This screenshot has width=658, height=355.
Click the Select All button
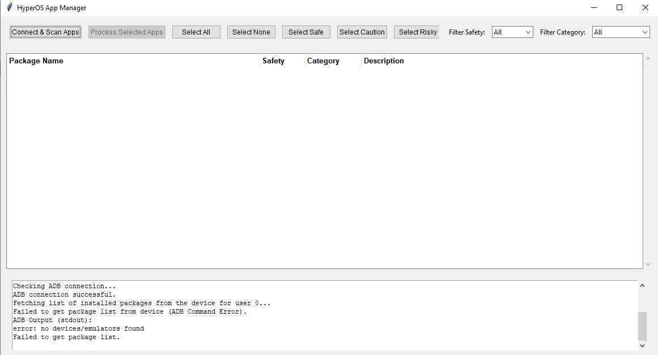196,32
